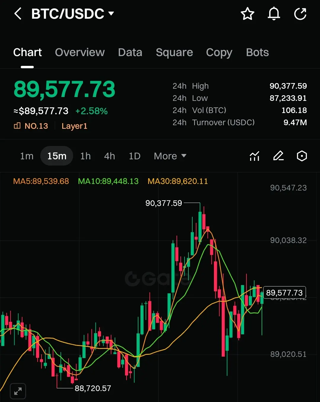Tap the 90,377.59 chart high marker
This screenshot has width=320, height=402.
point(164,203)
